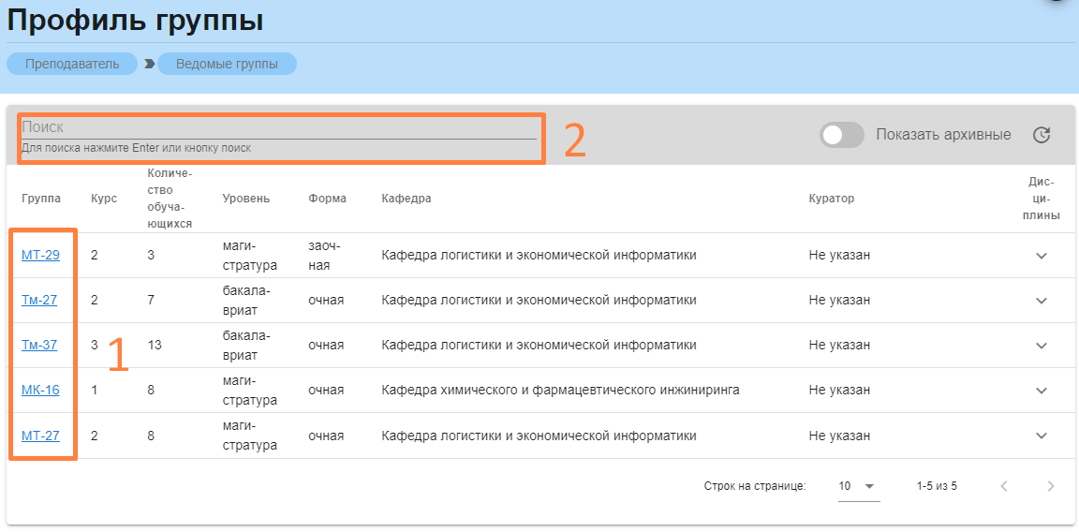Screen dimensions: 1079x532
Task: Open rows per page dropdown
Action: pyautogui.click(x=858, y=486)
